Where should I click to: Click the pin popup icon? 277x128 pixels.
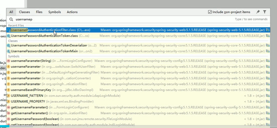click(x=258, y=12)
